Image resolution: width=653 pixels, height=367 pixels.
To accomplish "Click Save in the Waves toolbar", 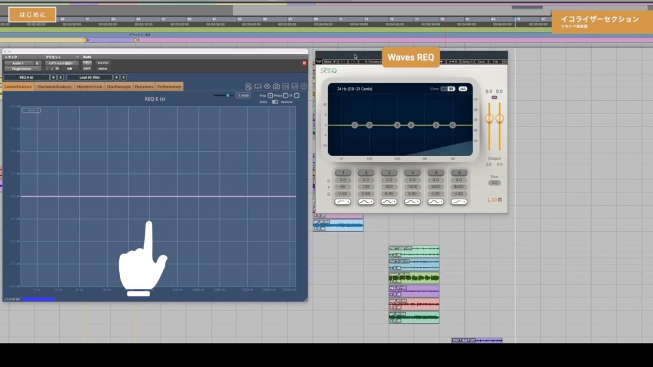I will [x=481, y=62].
